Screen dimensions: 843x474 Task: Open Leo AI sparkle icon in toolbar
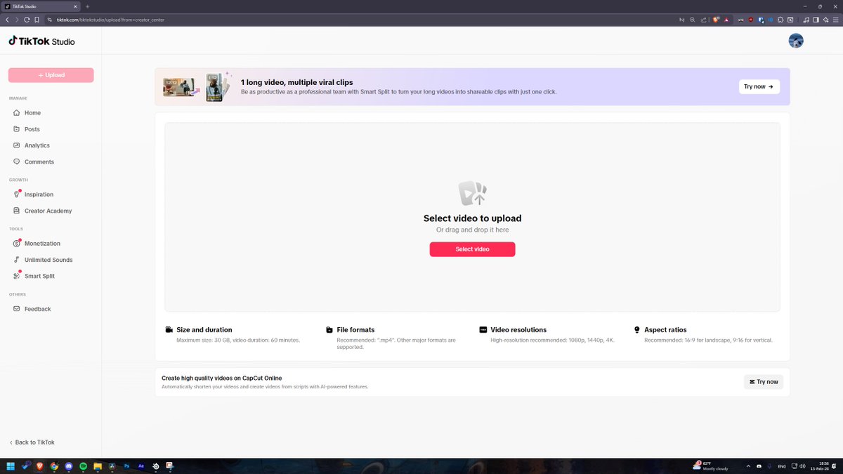(826, 20)
